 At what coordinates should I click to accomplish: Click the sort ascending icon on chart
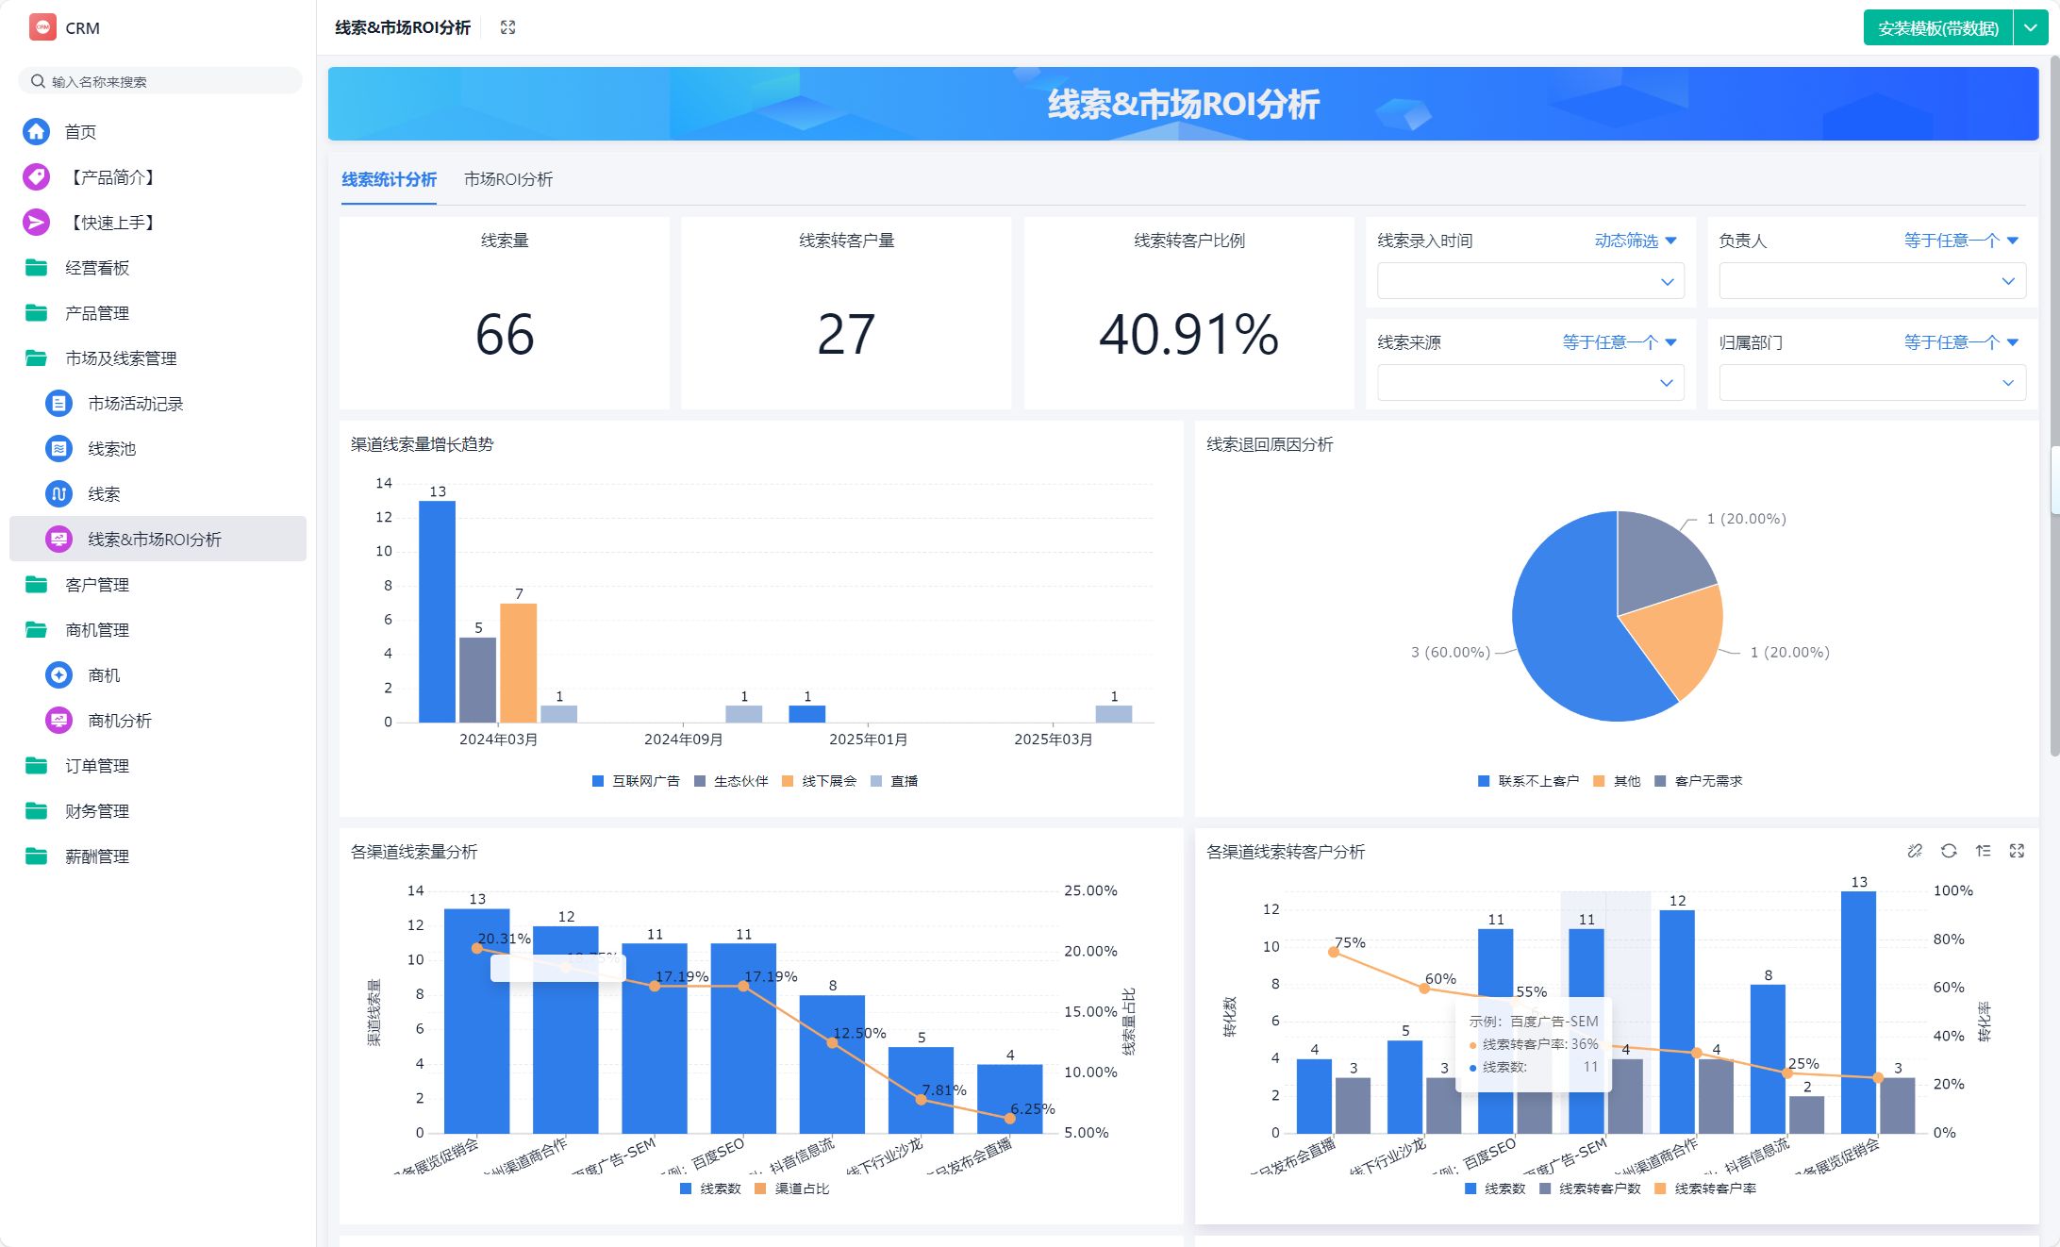point(1983,851)
